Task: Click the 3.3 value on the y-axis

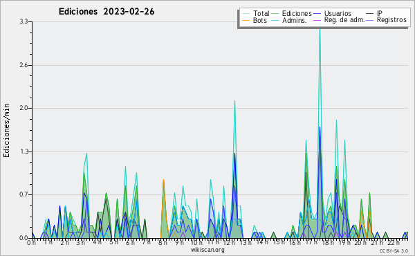Action: (x=24, y=21)
